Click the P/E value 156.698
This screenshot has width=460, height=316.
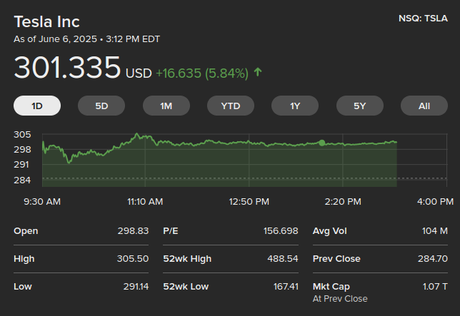coord(281,231)
